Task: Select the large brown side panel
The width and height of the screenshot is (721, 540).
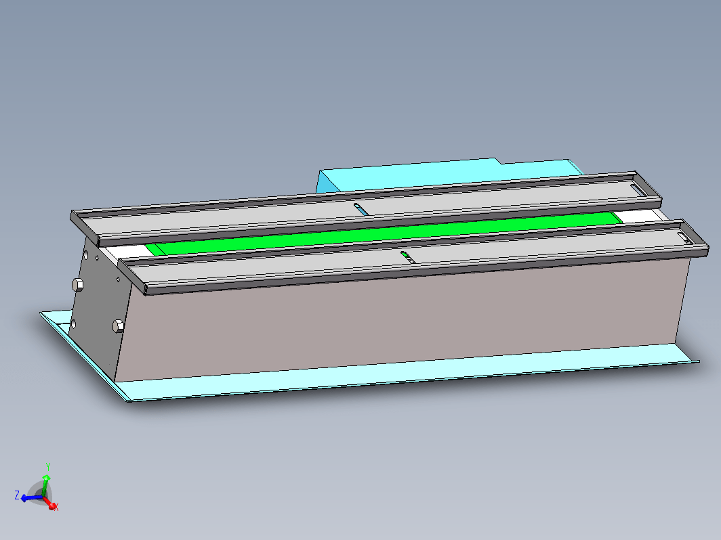Action: tap(403, 321)
